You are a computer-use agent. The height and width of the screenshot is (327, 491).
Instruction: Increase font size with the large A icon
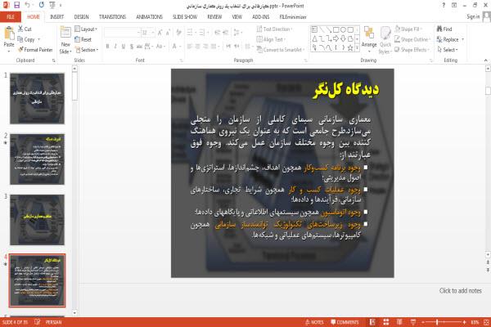click(160, 32)
